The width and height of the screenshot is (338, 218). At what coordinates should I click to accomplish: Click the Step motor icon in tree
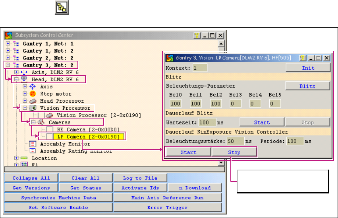[33, 94]
